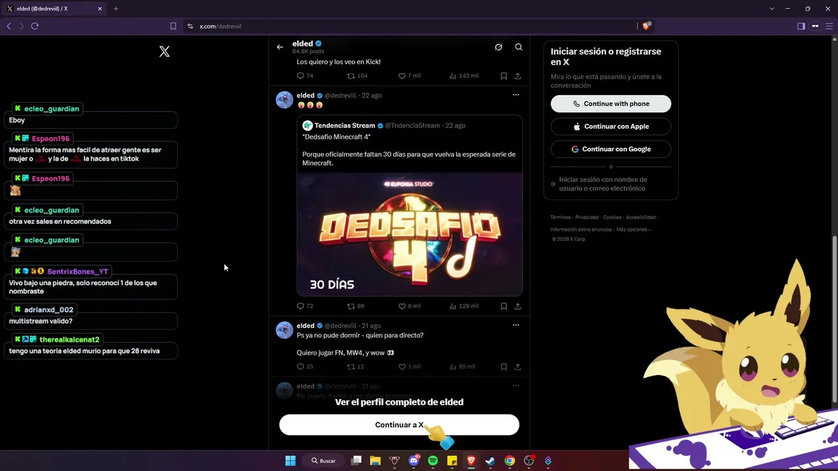Share the 'Ps ya no pude dormir' post

(x=517, y=367)
